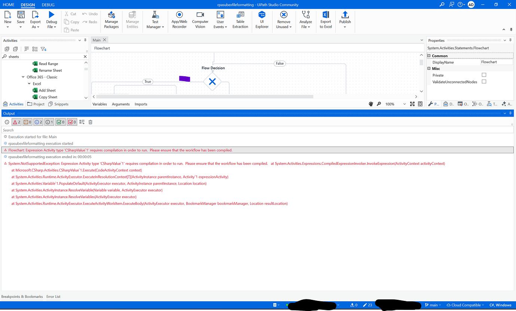Open the Project panel tab
516x311 pixels.
pyautogui.click(x=36, y=104)
